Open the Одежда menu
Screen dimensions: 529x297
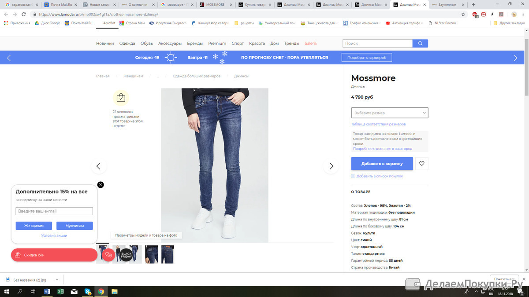click(127, 44)
